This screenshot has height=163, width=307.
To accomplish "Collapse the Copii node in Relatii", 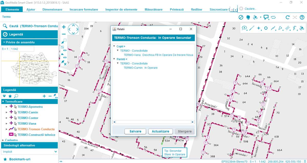I will pyautogui.click(x=114, y=46).
